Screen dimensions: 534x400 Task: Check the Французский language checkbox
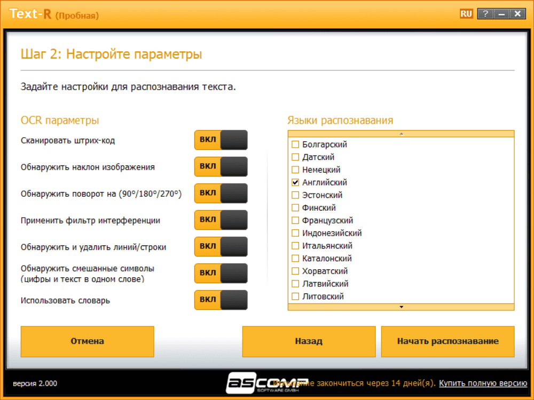pyautogui.click(x=295, y=220)
